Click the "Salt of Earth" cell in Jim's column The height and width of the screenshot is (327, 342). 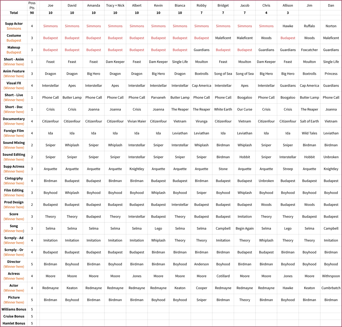click(x=309, y=121)
